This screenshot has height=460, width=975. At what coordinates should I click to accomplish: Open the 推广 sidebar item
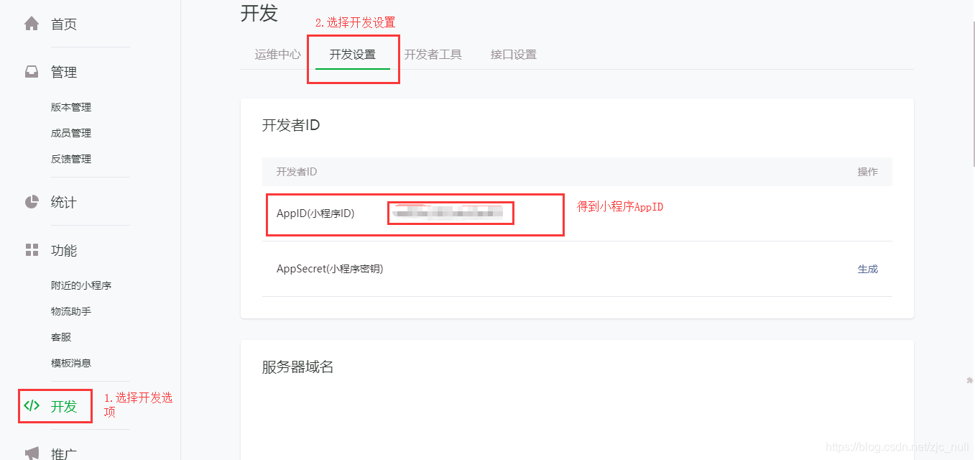point(64,454)
